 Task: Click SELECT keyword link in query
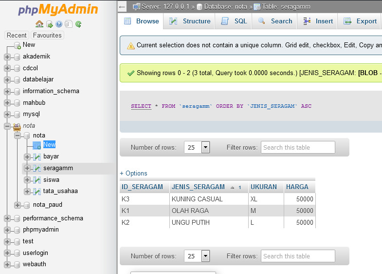click(x=141, y=106)
